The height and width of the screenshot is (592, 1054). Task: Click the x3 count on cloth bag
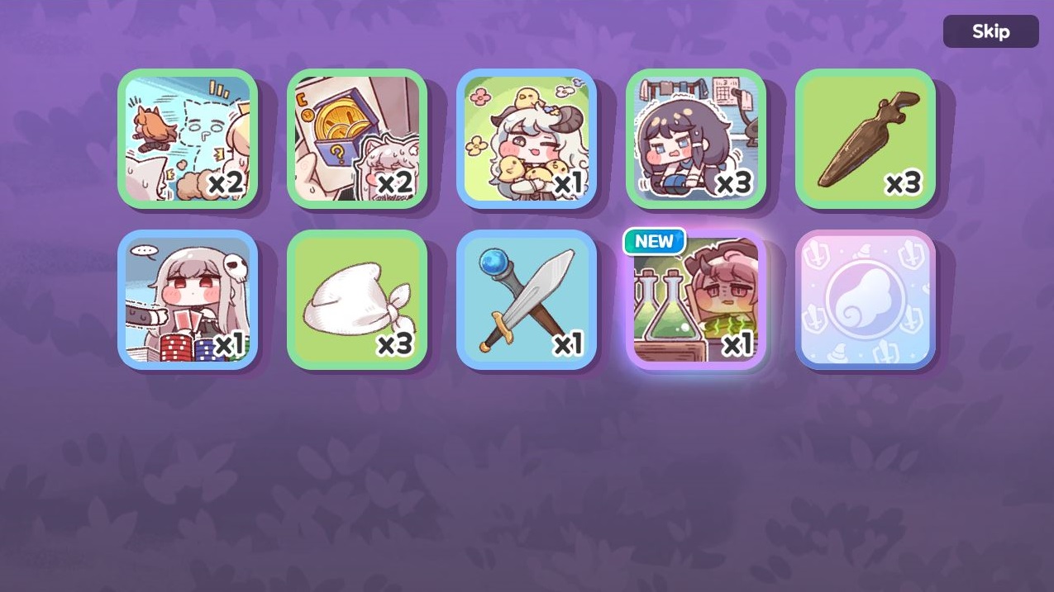[394, 343]
